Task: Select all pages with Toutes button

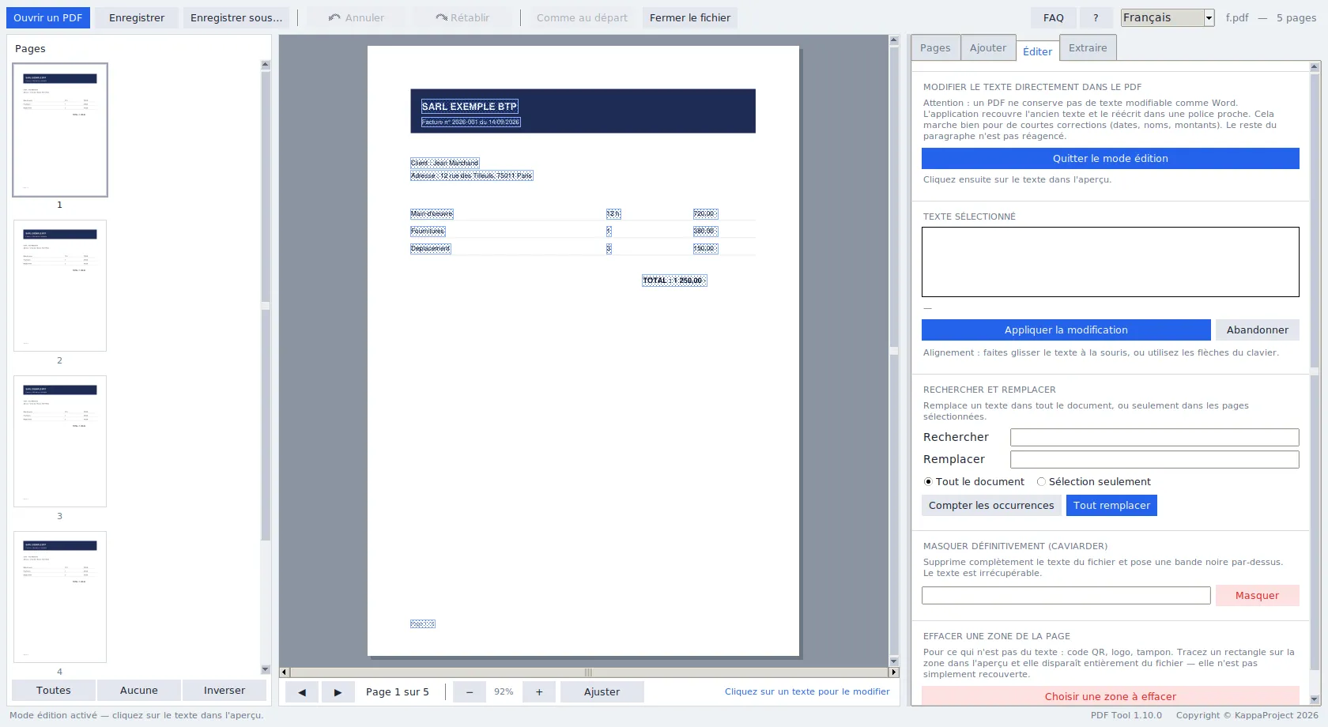Action: click(54, 690)
